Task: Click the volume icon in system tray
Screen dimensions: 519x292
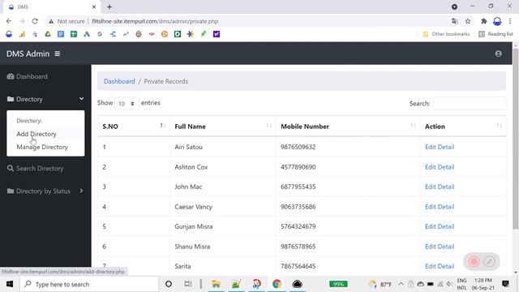Action: pyautogui.click(x=449, y=284)
